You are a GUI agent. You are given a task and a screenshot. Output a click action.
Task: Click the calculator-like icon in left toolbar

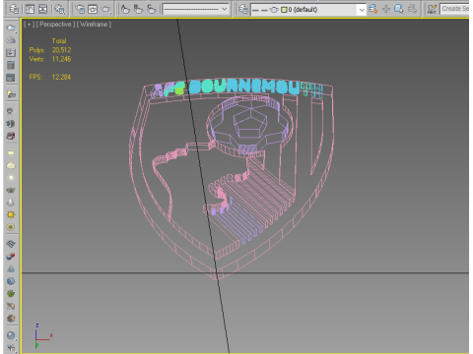click(x=11, y=65)
